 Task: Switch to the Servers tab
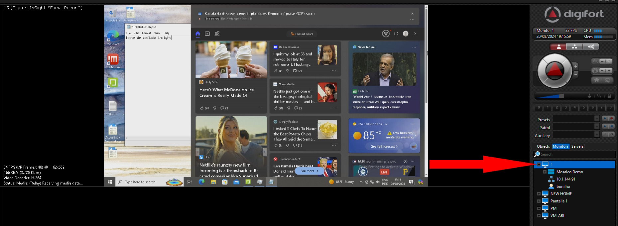(577, 146)
